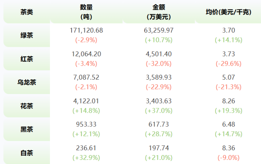Select the 7,087.52 quantity value
The width and height of the screenshot is (261, 164).
point(86,77)
